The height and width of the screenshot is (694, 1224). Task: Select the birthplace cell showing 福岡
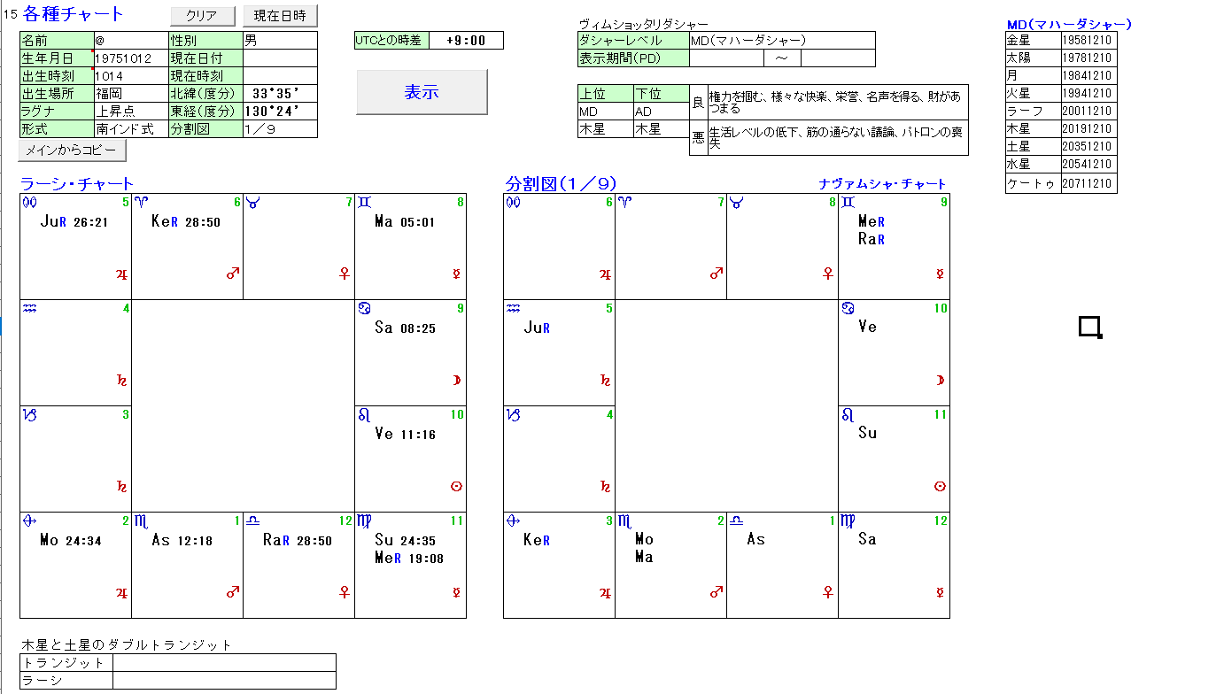(x=131, y=94)
